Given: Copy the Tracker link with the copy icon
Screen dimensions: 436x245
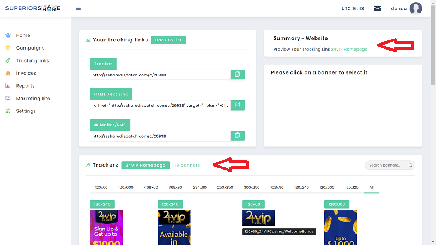Looking at the screenshot, I should click(238, 75).
